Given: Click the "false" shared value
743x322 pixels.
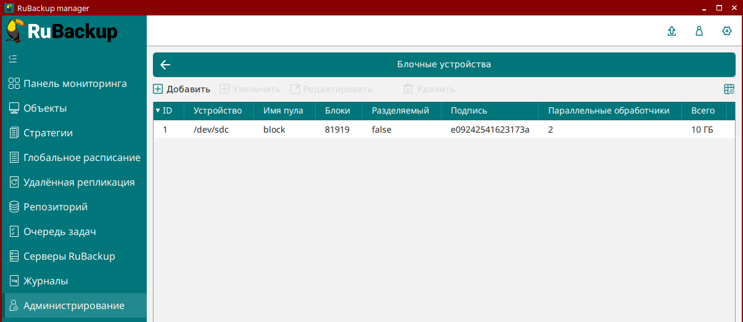Looking at the screenshot, I should (382, 130).
